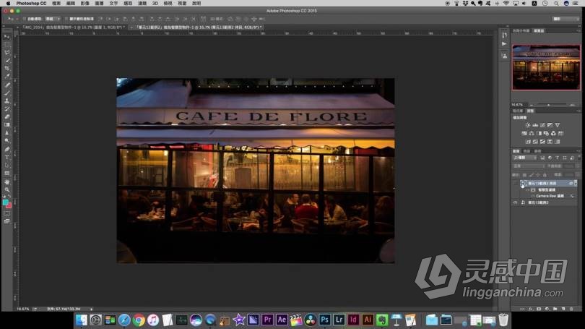
Task: Toggle the Auto-Select checkbox in options bar
Action: 25,19
